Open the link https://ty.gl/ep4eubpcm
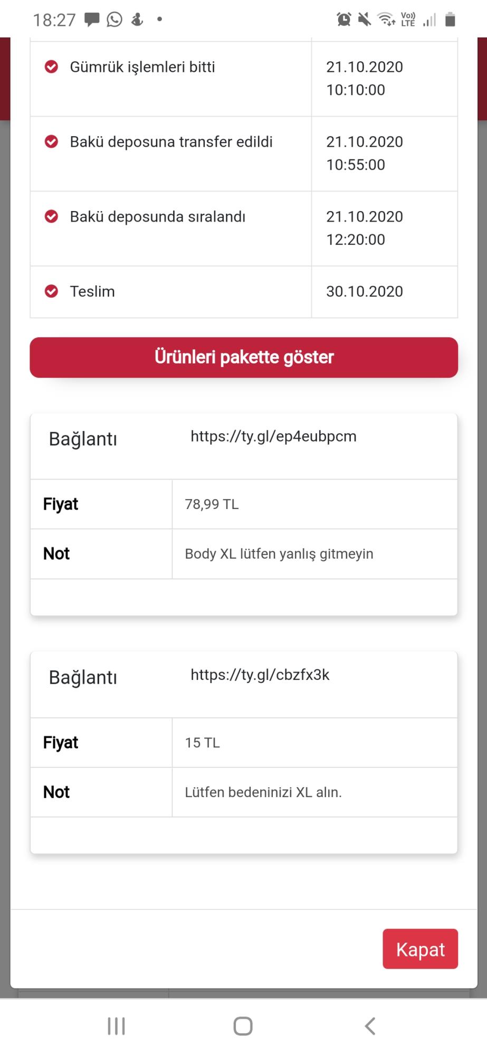This screenshot has height=1055, width=487. click(273, 436)
